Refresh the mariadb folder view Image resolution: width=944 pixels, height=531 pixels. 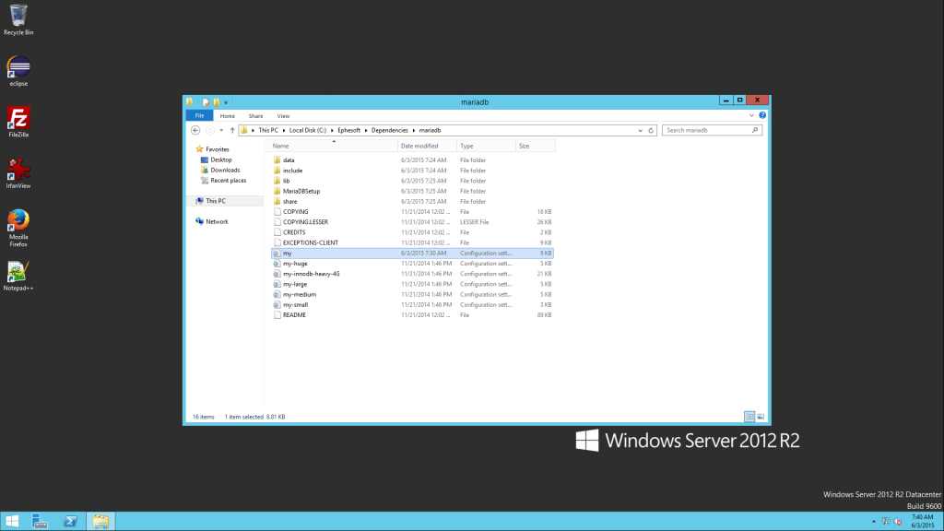click(x=651, y=130)
